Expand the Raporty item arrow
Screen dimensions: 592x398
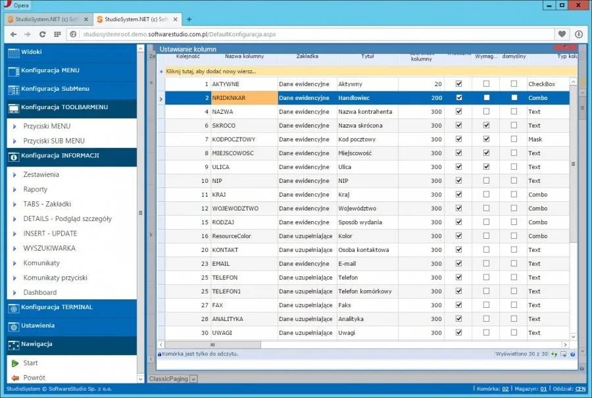pos(14,189)
